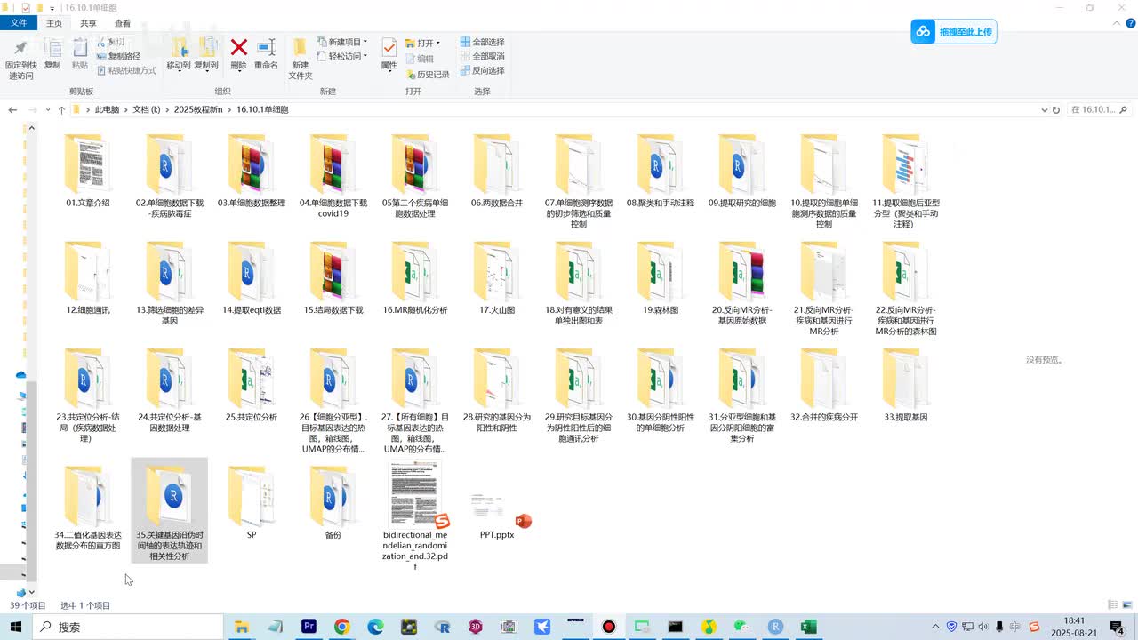Click 全部取消 to deselect everything
1138x640 pixels.
coord(482,56)
